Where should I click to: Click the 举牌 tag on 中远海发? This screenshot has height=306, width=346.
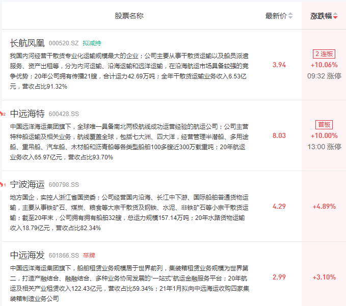click(x=89, y=256)
